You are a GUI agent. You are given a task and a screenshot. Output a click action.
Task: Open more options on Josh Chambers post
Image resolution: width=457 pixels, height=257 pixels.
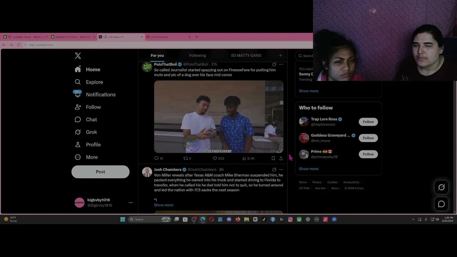(281, 170)
